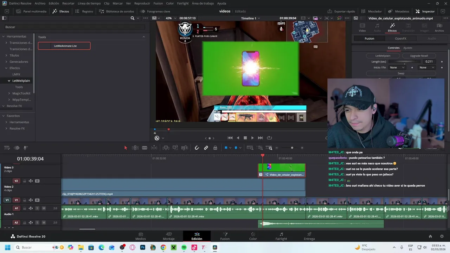The width and height of the screenshot is (450, 253).
Task: Adjust the timeline zoom slider
Action: click(x=292, y=148)
